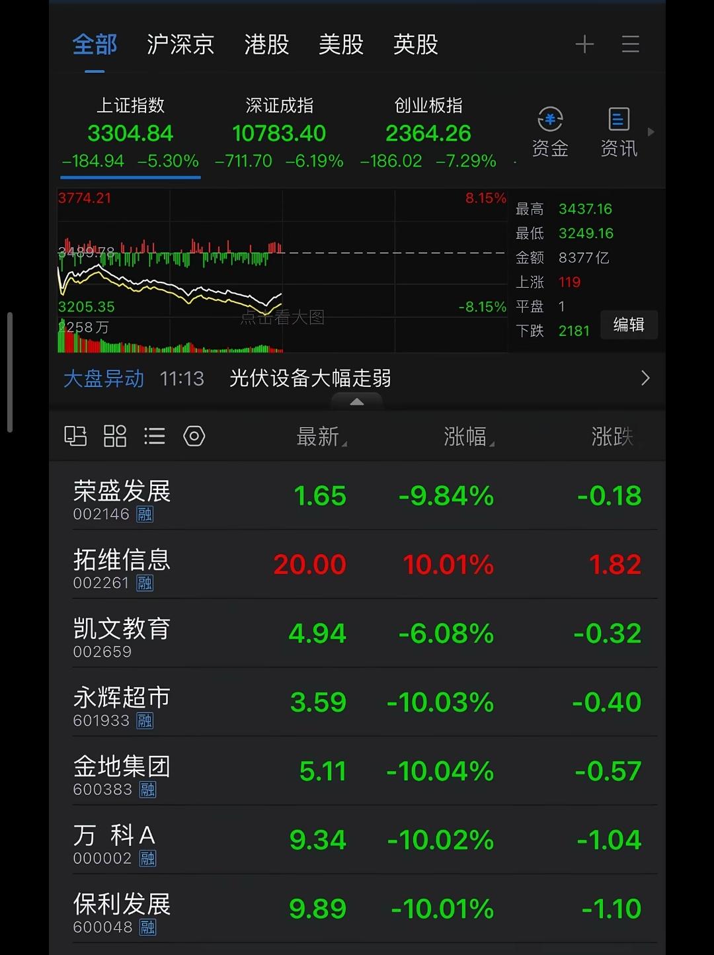Open 拓维信息 stock row
Viewport: 714px width, 955px height.
pos(357,565)
